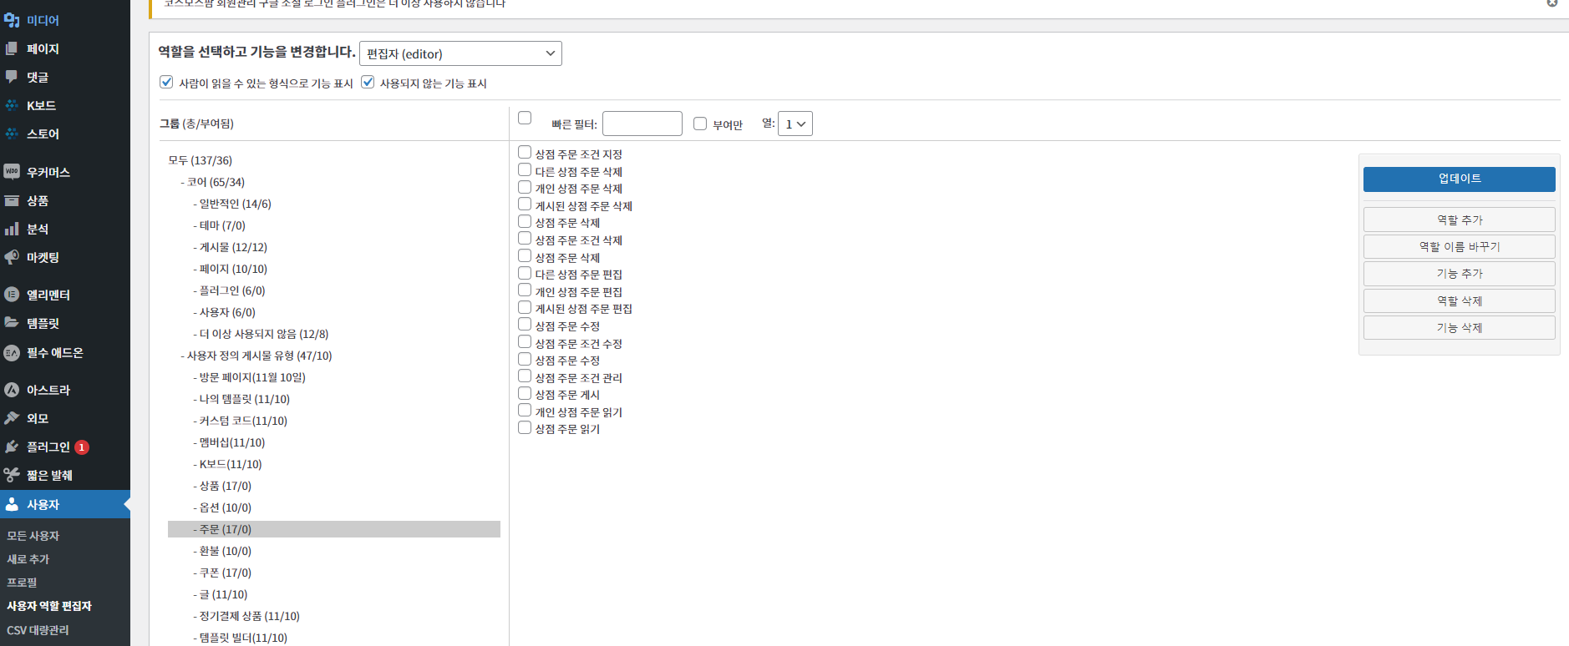Uncheck 사용되지 않는 기능 표시 checkbox

click(x=368, y=82)
